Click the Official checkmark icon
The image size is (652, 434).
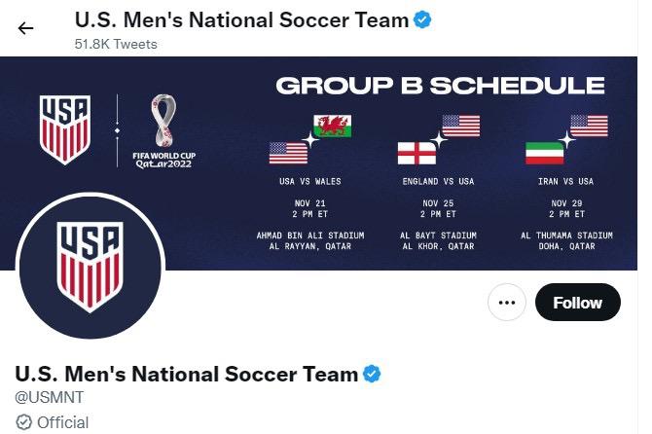click(x=23, y=422)
